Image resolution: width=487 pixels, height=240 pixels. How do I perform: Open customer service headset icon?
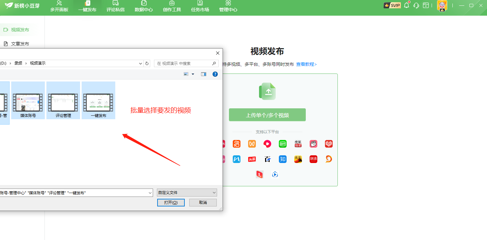click(x=416, y=5)
